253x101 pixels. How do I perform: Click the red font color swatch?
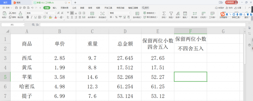(x=55, y=17)
